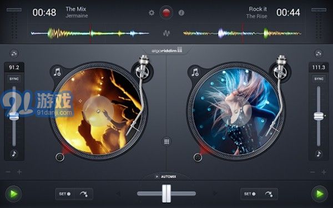333x208 pixels.
Task: Toggle SYNC on the right deck
Action: pyautogui.click(x=319, y=79)
